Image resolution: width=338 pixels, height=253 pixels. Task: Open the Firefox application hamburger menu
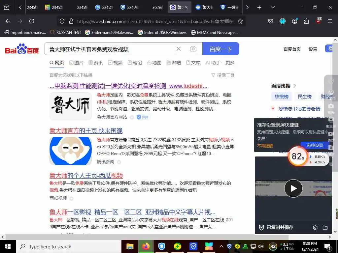pos(330,21)
